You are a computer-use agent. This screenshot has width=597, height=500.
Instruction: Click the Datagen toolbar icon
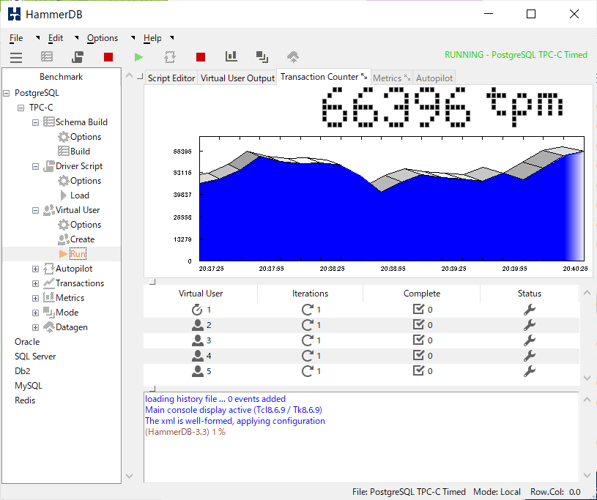click(293, 57)
